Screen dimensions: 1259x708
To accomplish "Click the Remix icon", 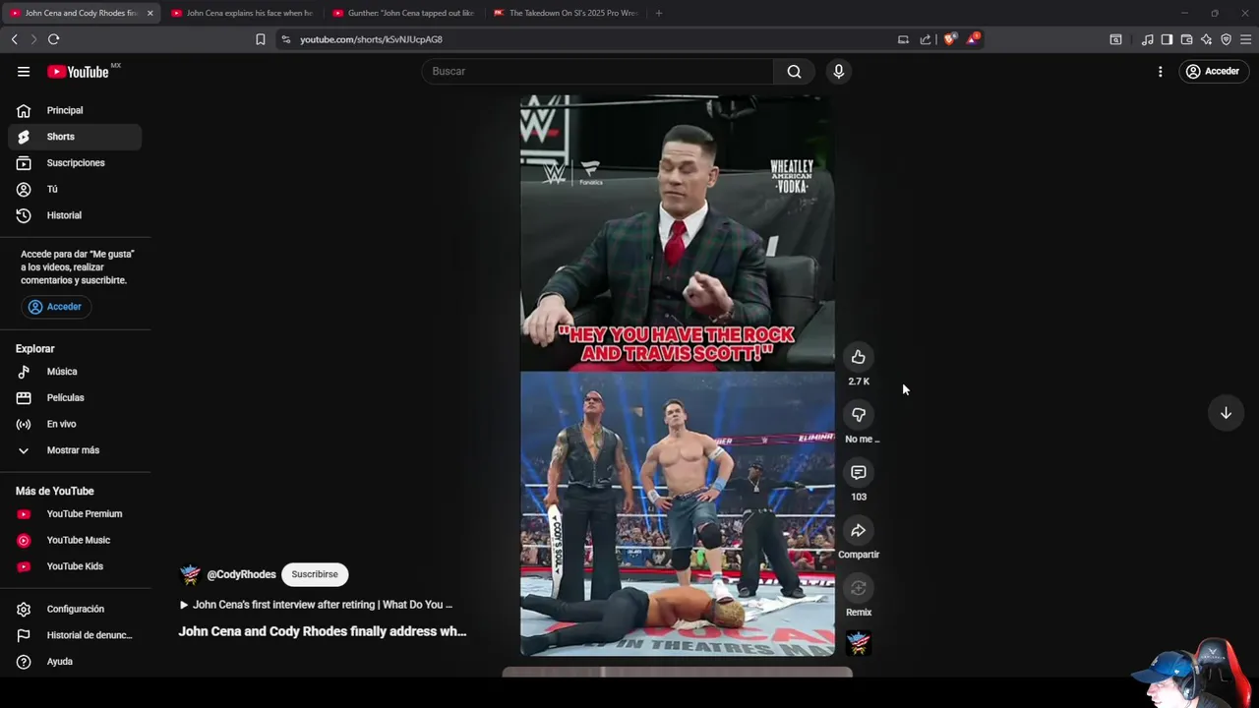I will point(859,588).
